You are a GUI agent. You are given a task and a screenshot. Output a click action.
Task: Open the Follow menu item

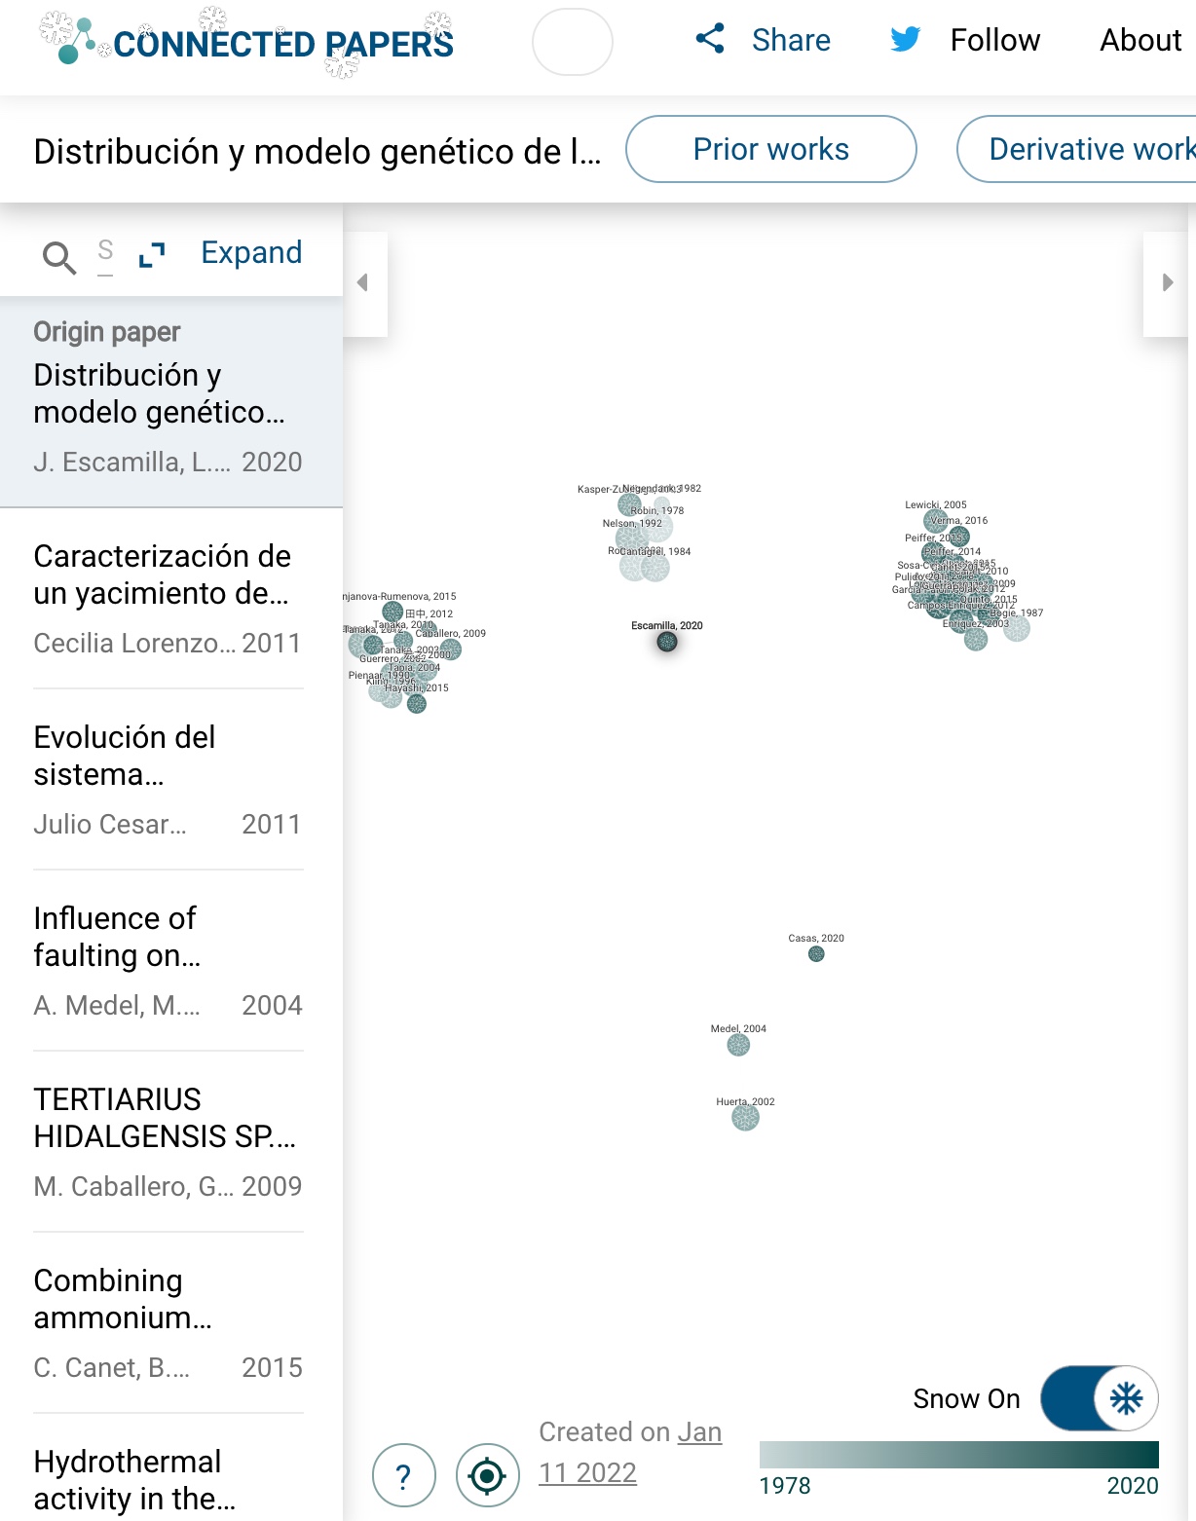point(994,40)
